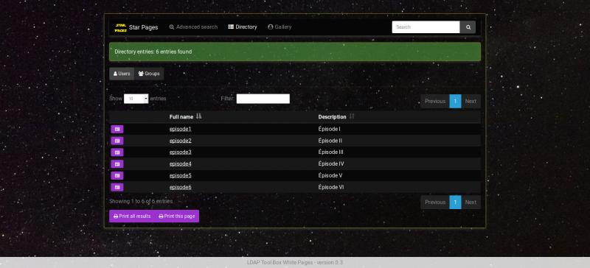Viewport: 590px width, 268px height.
Task: Focus the top Search field
Action: [x=426, y=27]
